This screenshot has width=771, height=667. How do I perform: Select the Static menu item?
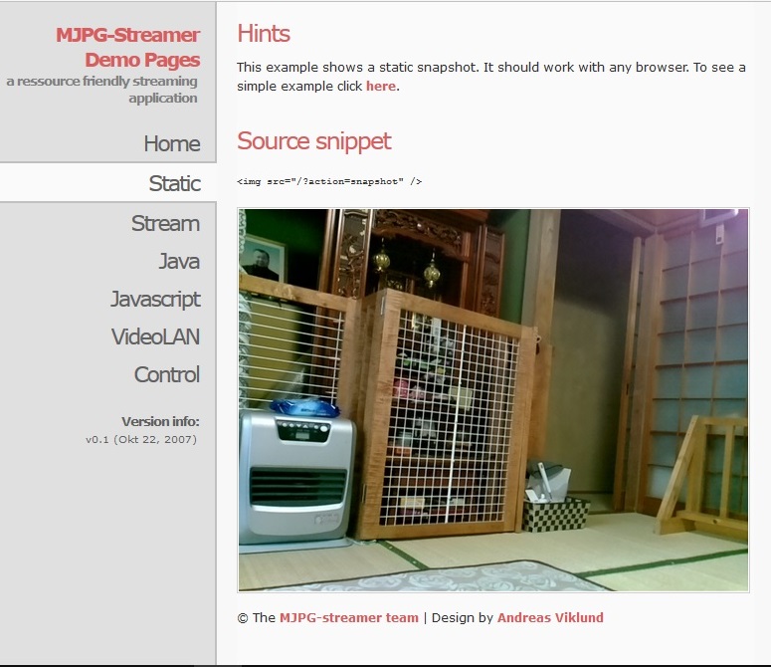[174, 183]
